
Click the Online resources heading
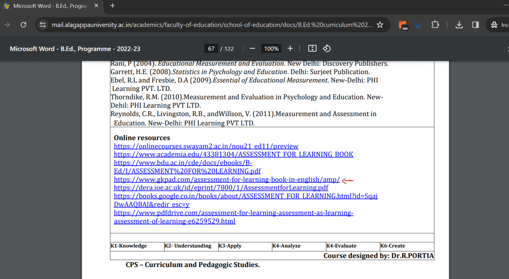[x=142, y=138]
